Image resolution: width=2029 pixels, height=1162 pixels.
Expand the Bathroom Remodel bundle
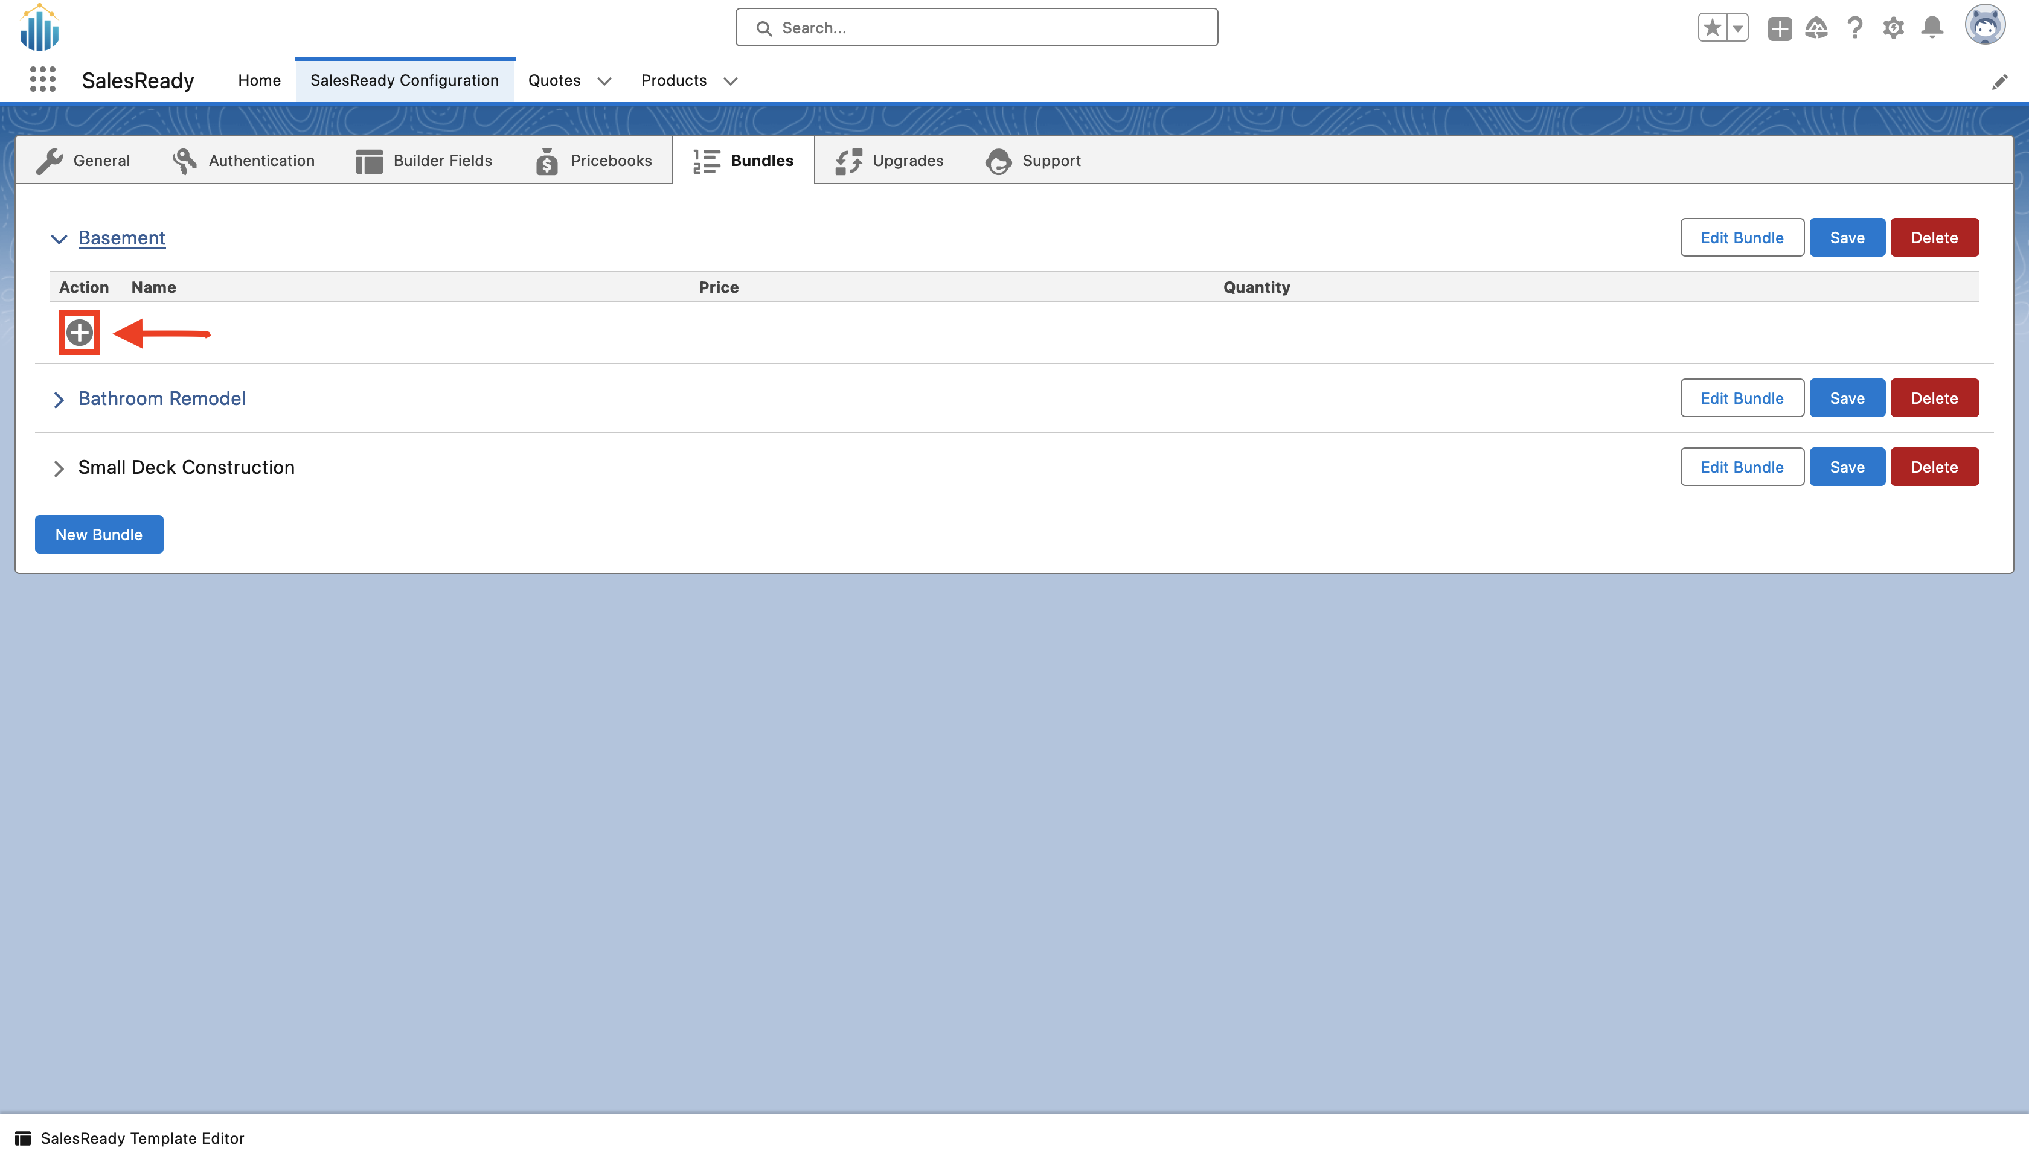tap(59, 399)
